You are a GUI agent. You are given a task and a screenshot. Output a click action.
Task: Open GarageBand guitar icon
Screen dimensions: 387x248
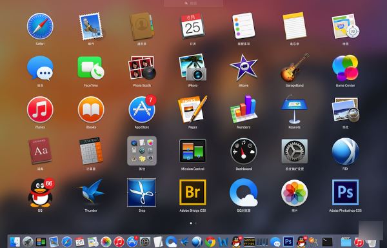click(295, 67)
